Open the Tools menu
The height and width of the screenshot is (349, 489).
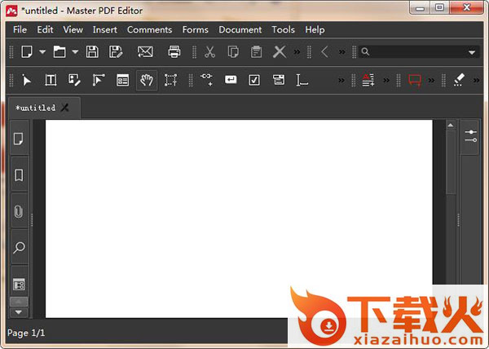point(283,29)
